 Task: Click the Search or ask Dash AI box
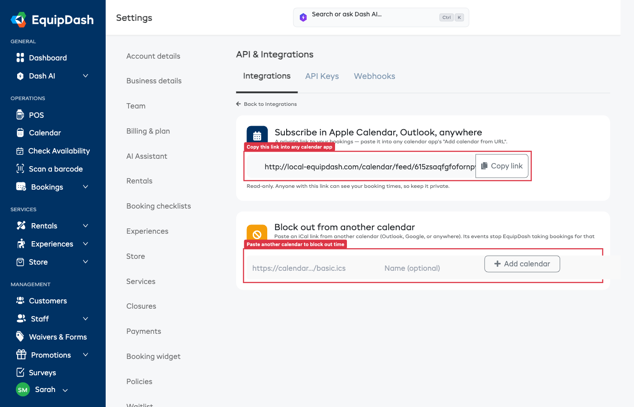coord(381,17)
